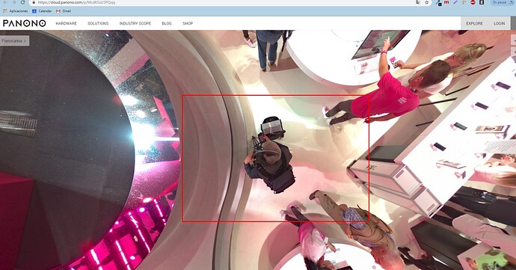Viewport: 516px width, 270px height.
Task: Open the red stop-sign adblock extension
Action: 473,2
